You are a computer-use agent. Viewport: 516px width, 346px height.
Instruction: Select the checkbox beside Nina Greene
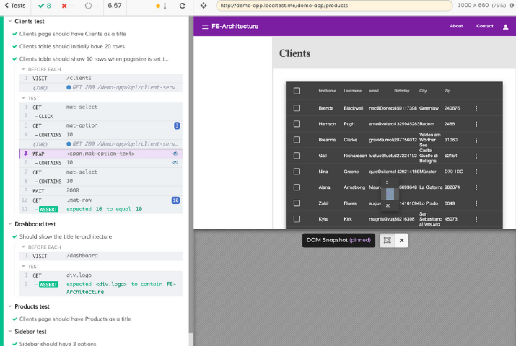coord(297,172)
